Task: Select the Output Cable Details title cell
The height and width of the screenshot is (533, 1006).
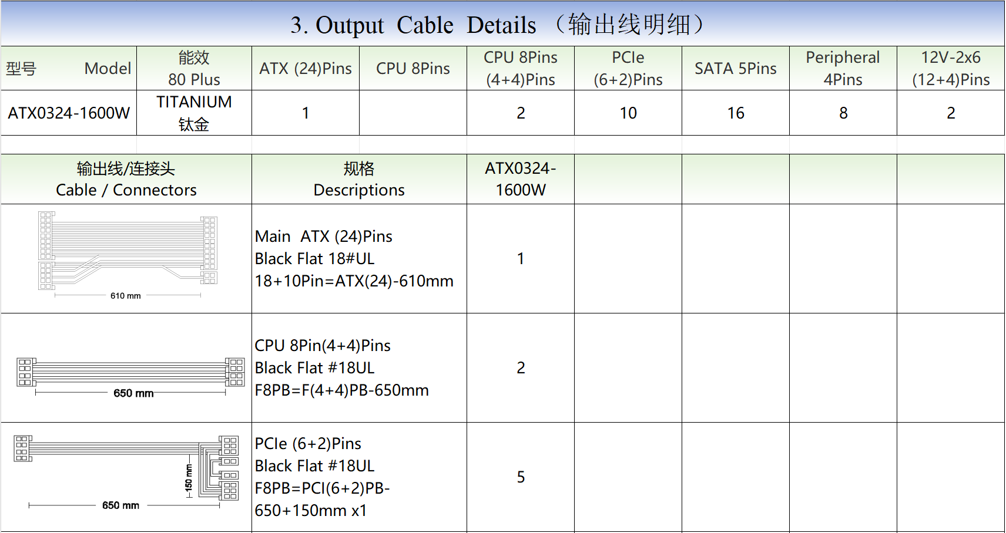Action: pyautogui.click(x=502, y=25)
